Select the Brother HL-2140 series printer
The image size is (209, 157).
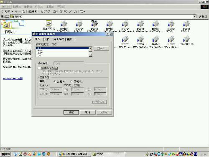click(140, 26)
